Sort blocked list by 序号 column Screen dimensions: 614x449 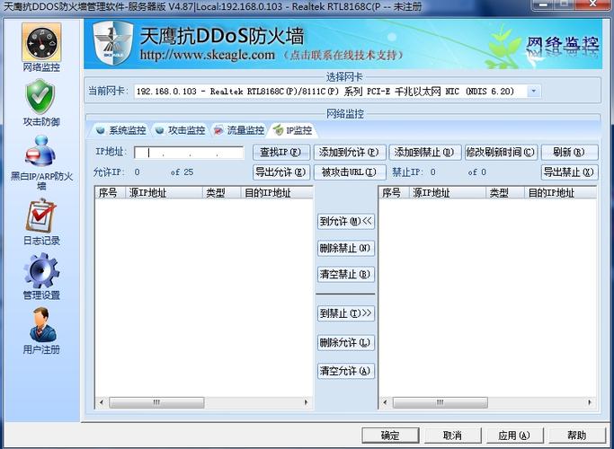click(x=394, y=192)
